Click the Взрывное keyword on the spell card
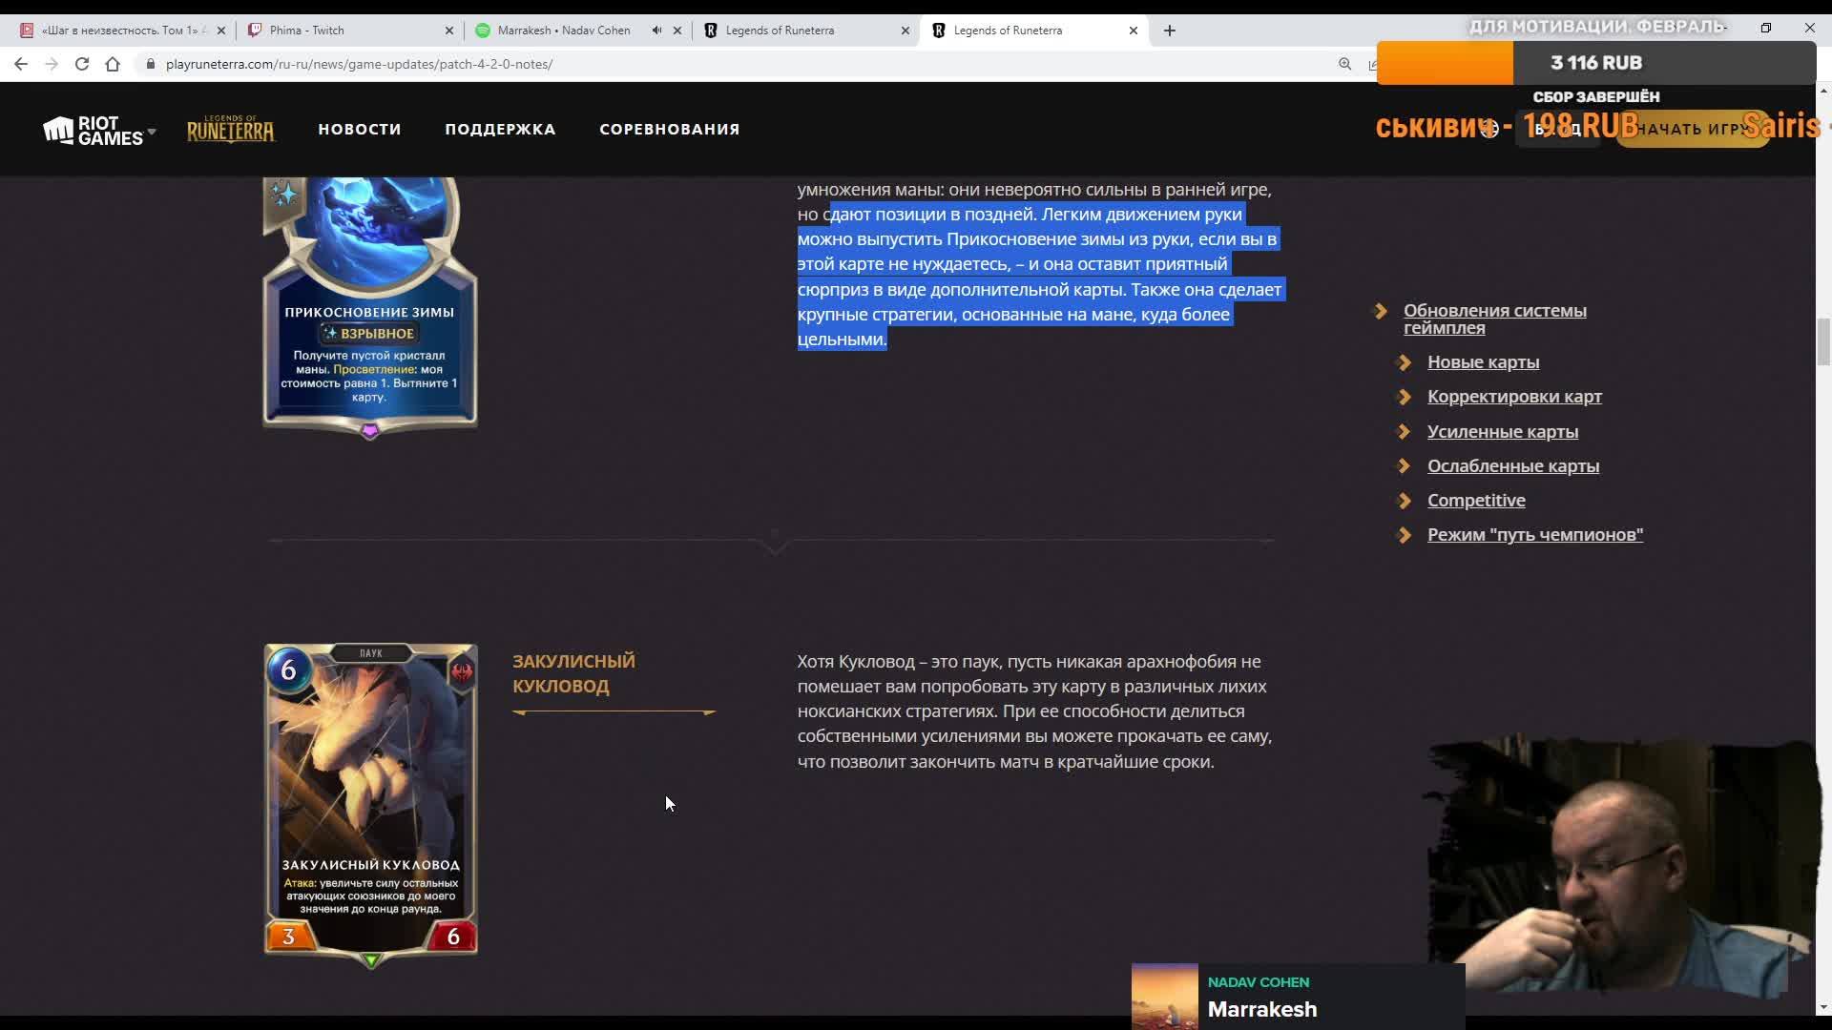This screenshot has width=1832, height=1030. (368, 334)
